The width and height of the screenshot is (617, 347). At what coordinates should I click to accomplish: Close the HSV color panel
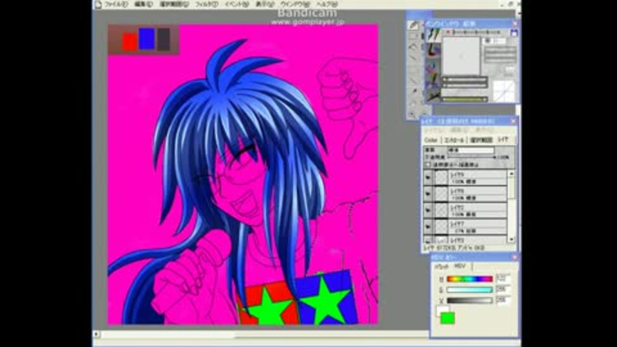pos(515,257)
